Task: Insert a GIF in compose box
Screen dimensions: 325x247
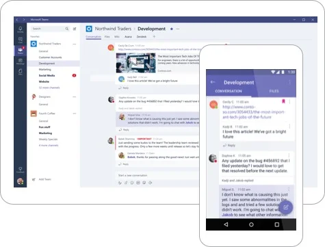Action: click(138, 183)
